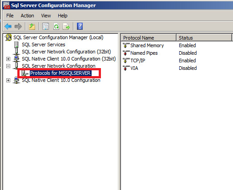Click the gray Forward arrow toolbar icon
Screen dimensions: 233x190
[18, 26]
